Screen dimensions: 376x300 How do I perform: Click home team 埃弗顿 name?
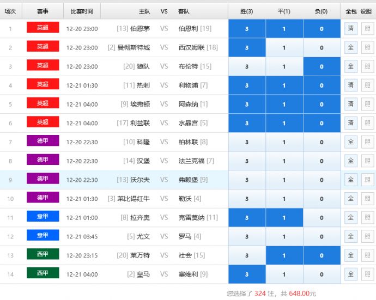coord(140,104)
